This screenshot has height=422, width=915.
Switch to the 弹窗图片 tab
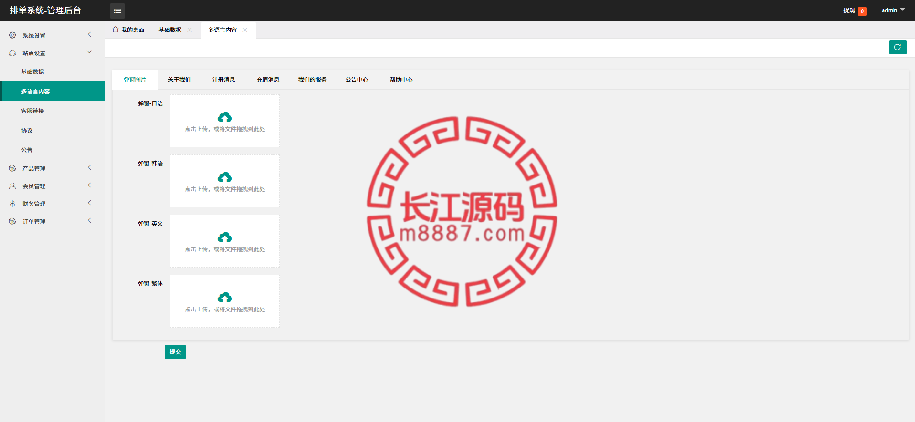135,80
